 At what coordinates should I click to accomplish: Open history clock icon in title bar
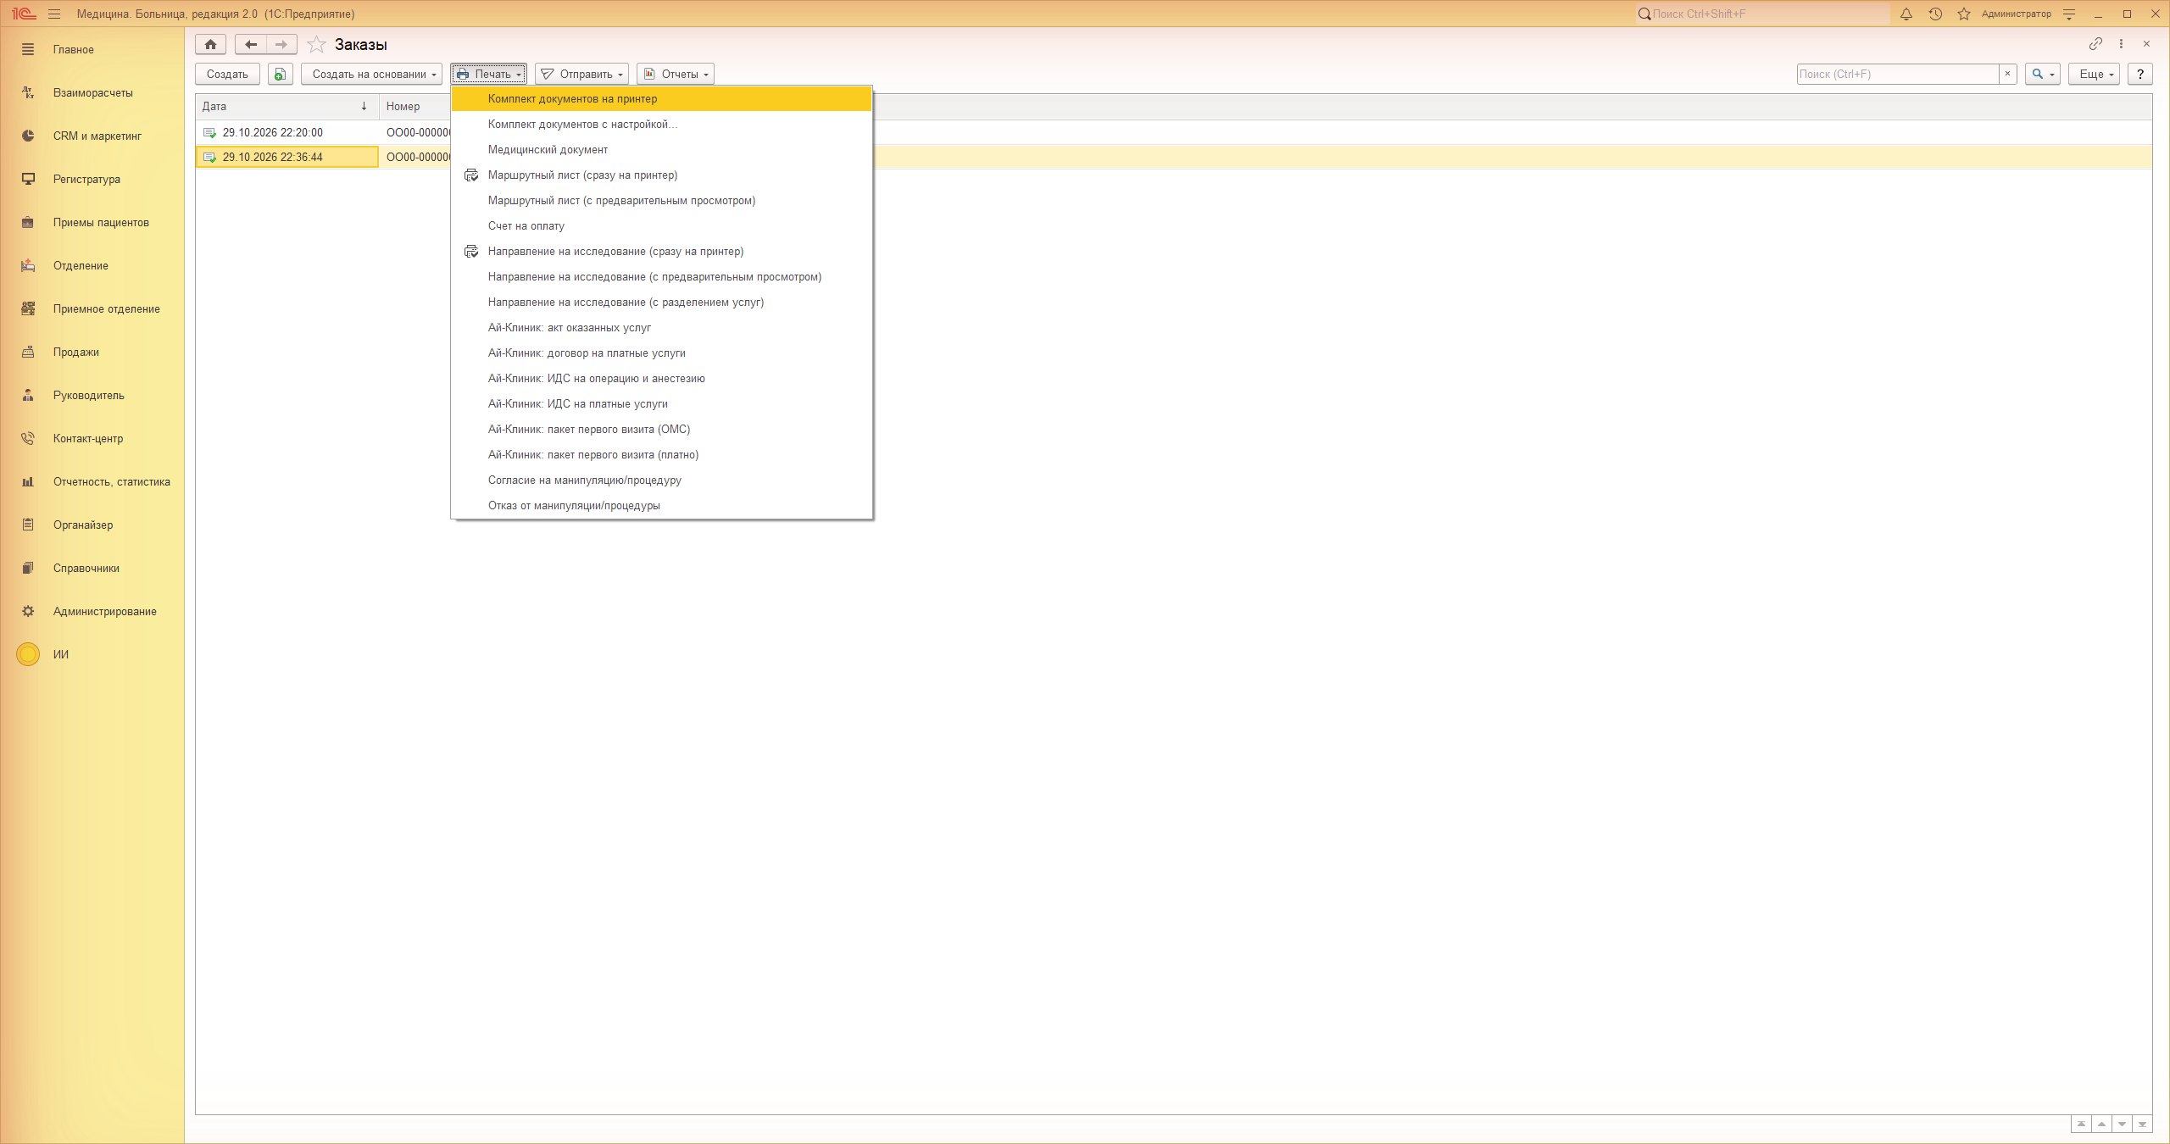tap(1935, 14)
